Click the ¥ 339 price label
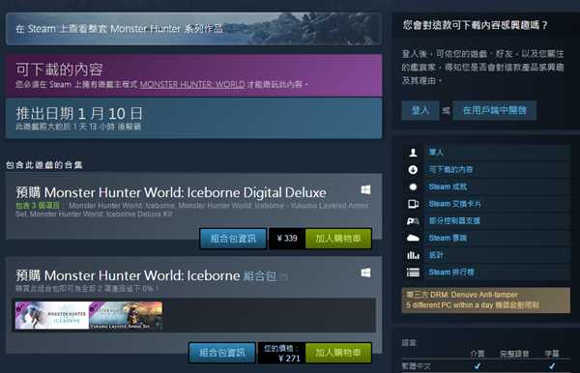Image resolution: width=580 pixels, height=373 pixels. (x=287, y=239)
